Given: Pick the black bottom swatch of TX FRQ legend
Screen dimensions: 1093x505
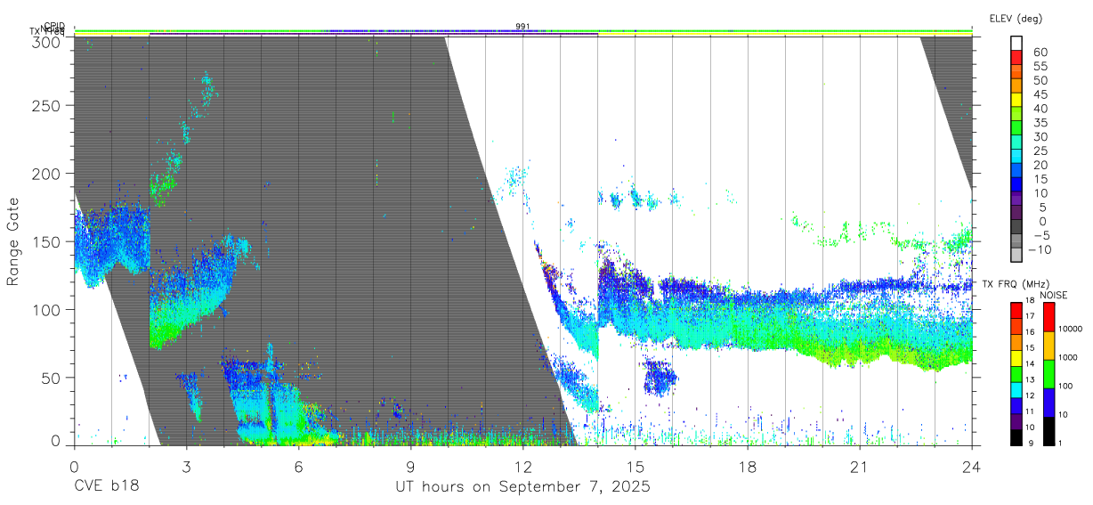Looking at the screenshot, I should (x=1016, y=437).
